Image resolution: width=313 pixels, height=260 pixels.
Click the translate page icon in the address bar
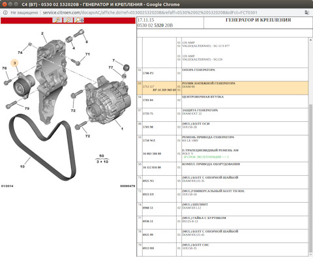[306, 12]
